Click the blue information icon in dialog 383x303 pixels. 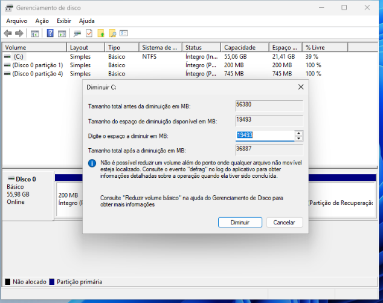[92, 163]
